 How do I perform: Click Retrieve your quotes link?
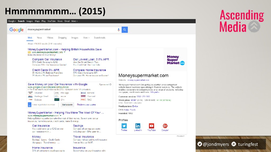(87, 104)
